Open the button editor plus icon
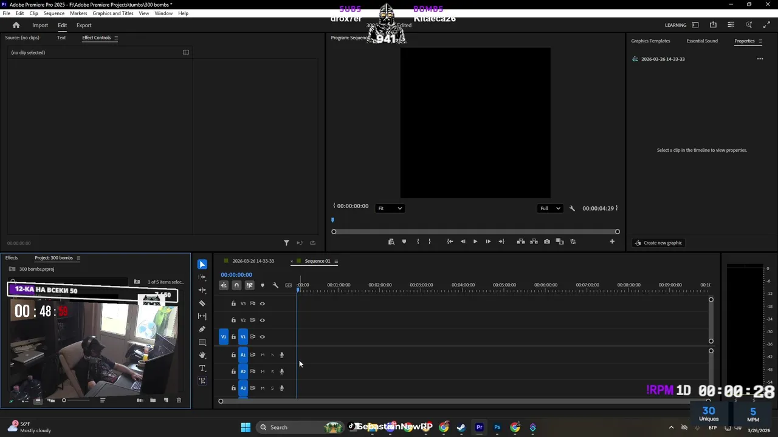The width and height of the screenshot is (778, 437). point(612,242)
